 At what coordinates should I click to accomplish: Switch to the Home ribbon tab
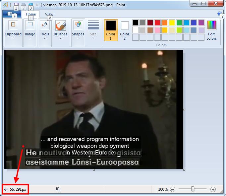pyautogui.click(x=31, y=14)
